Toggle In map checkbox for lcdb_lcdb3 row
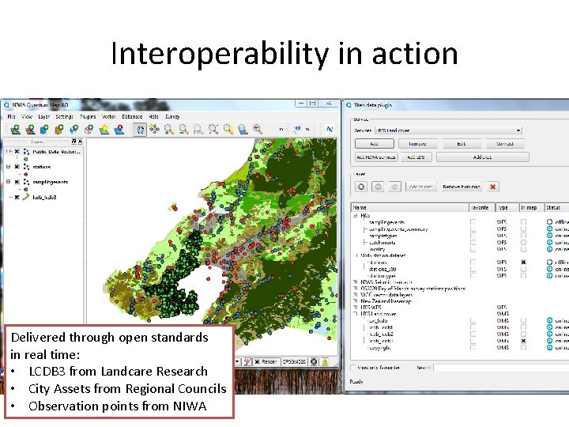 (523, 341)
